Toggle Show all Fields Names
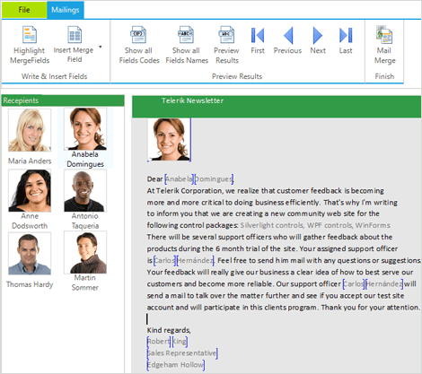This screenshot has width=422, height=374. 186,34
